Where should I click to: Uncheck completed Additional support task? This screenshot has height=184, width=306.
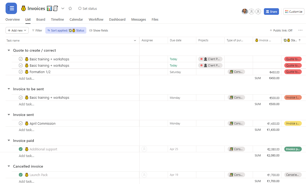(21, 149)
